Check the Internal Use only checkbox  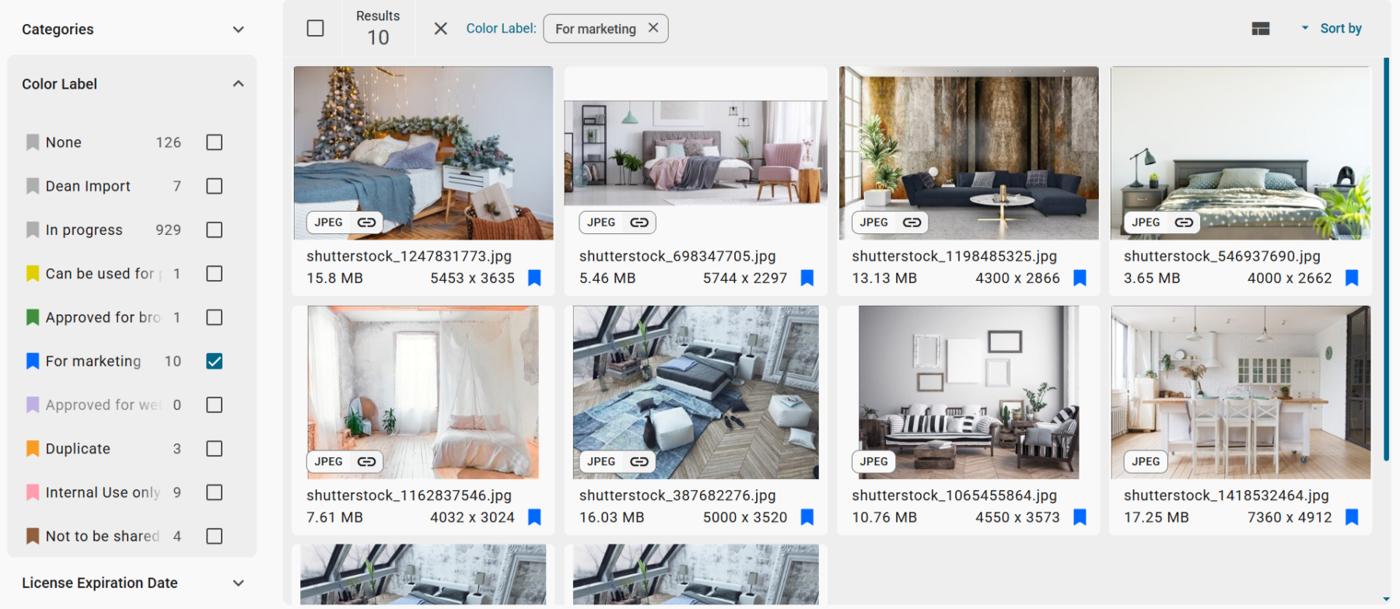tap(215, 492)
